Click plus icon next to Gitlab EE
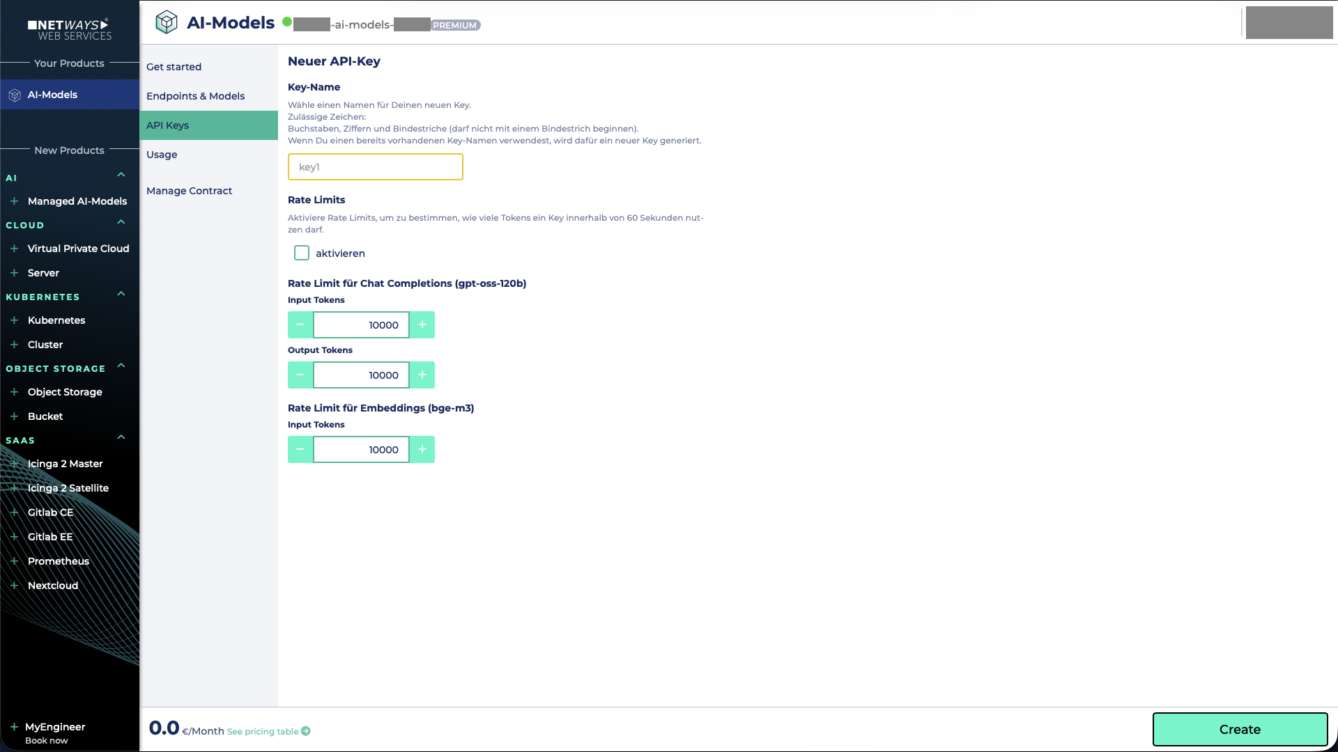 pyautogui.click(x=14, y=537)
